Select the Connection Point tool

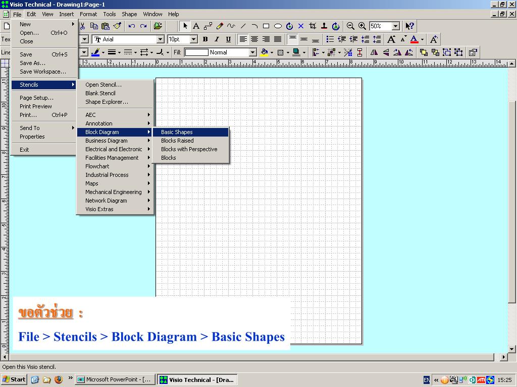pyautogui.click(x=301, y=26)
